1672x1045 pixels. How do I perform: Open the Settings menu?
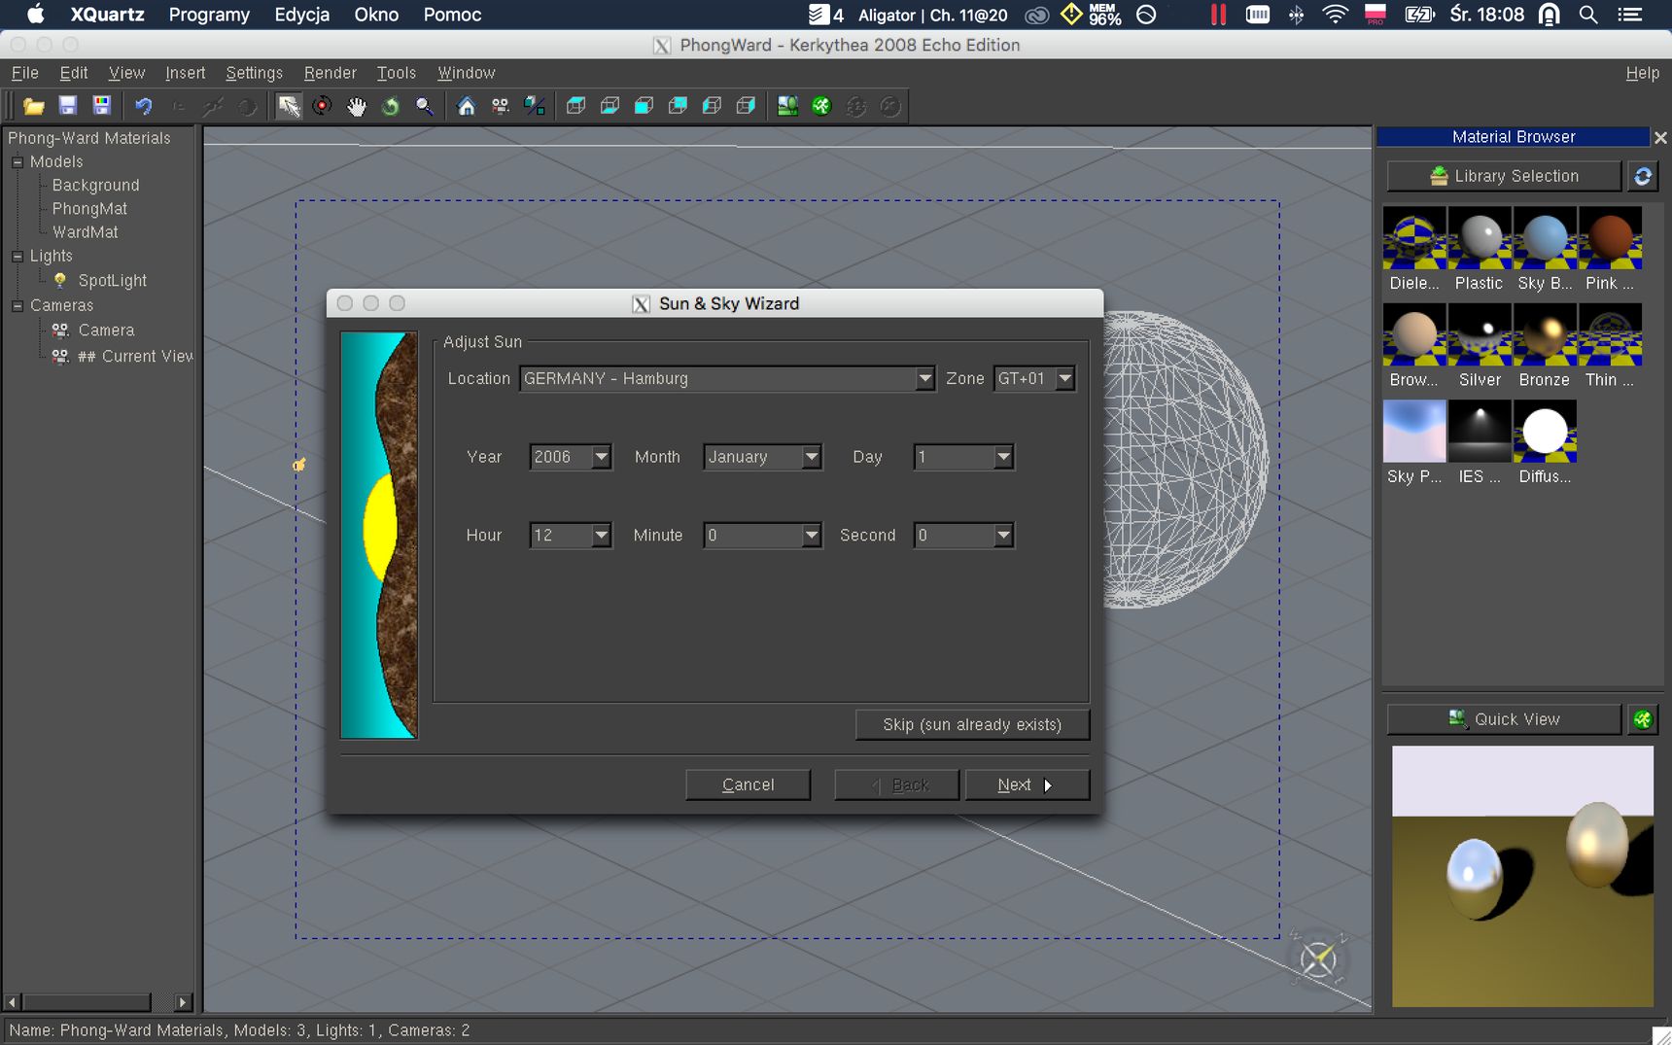click(254, 73)
